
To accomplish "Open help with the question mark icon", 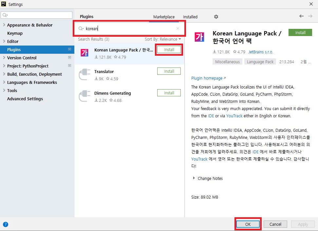I will click(6, 224).
